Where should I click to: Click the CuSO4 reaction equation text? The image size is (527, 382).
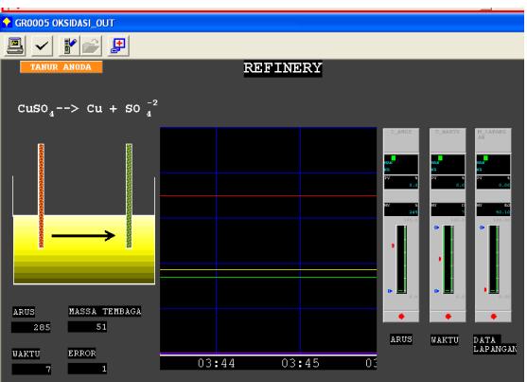(x=87, y=108)
